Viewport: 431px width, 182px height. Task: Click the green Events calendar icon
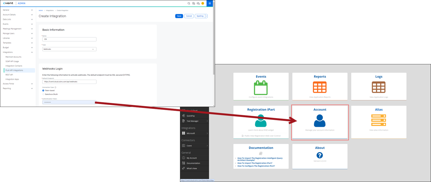pos(261,88)
